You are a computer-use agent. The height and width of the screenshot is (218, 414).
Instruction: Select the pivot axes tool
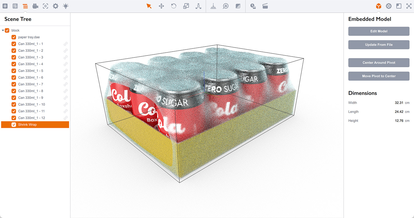pyautogui.click(x=198, y=6)
